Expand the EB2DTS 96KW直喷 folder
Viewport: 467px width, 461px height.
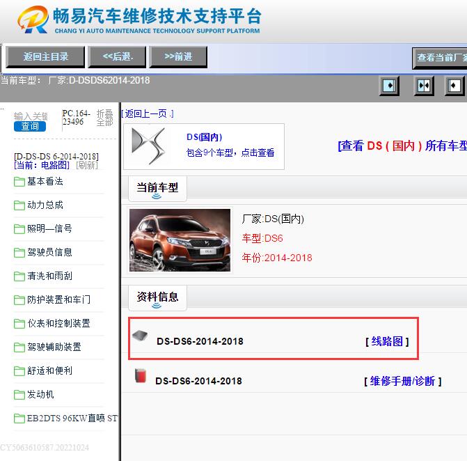pyautogui.click(x=72, y=418)
